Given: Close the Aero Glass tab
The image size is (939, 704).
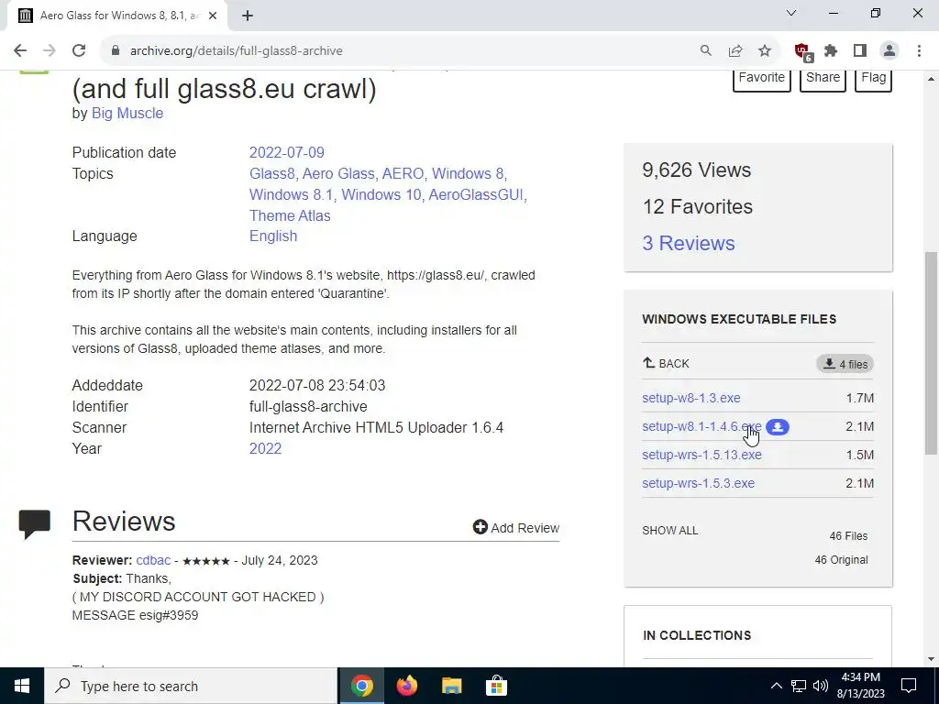Looking at the screenshot, I should (x=213, y=16).
